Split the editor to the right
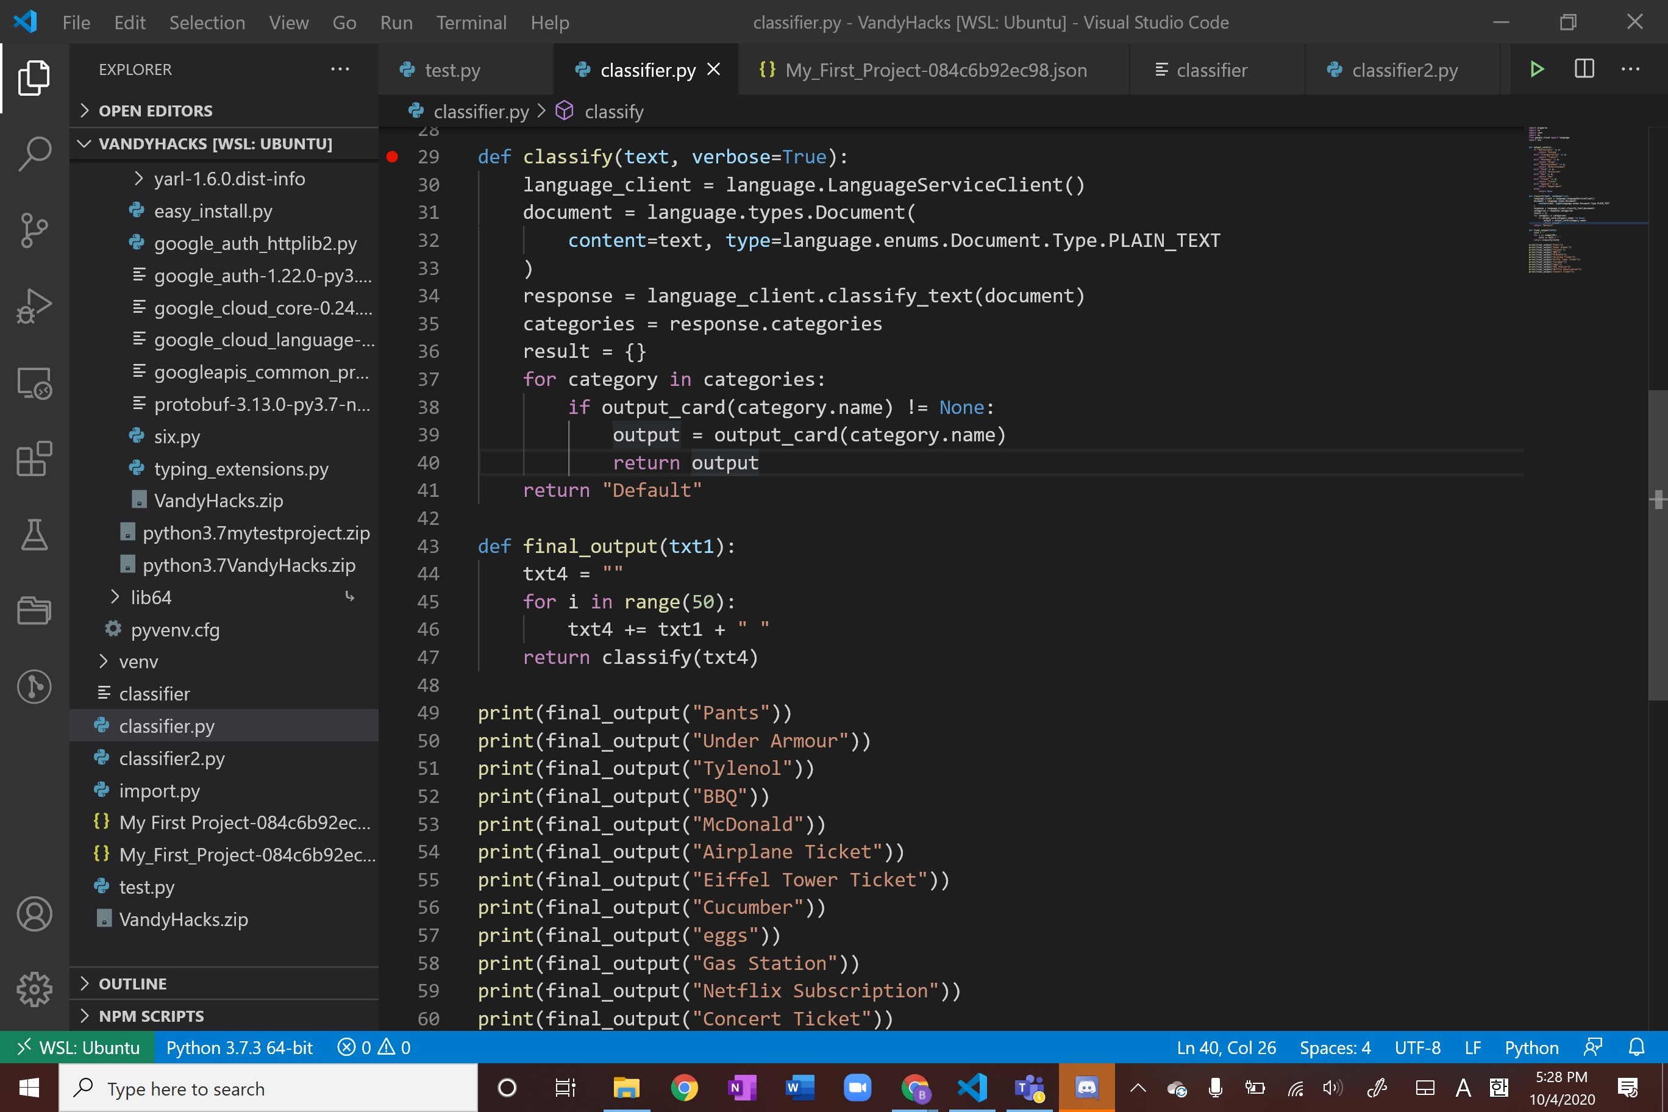Viewport: 1668px width, 1112px height. coord(1584,69)
